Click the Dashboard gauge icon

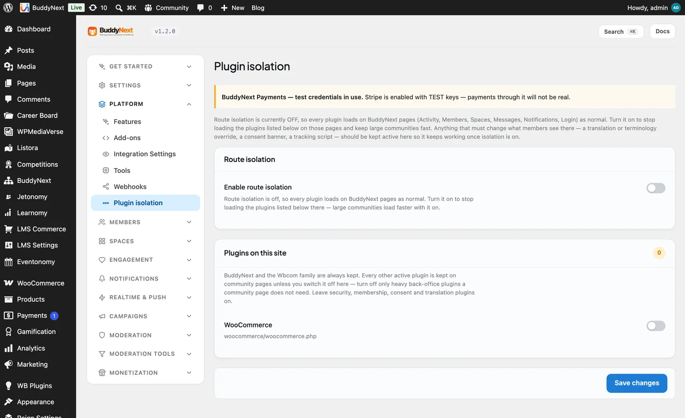coord(9,29)
